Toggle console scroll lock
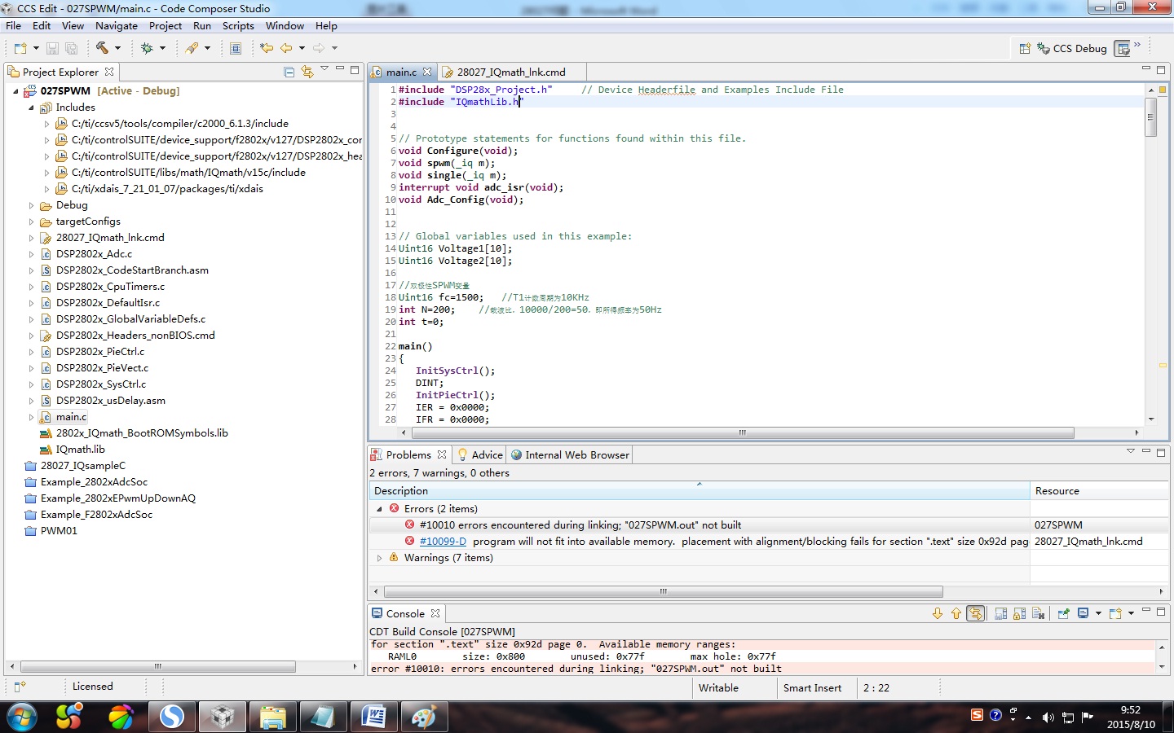 1019,613
